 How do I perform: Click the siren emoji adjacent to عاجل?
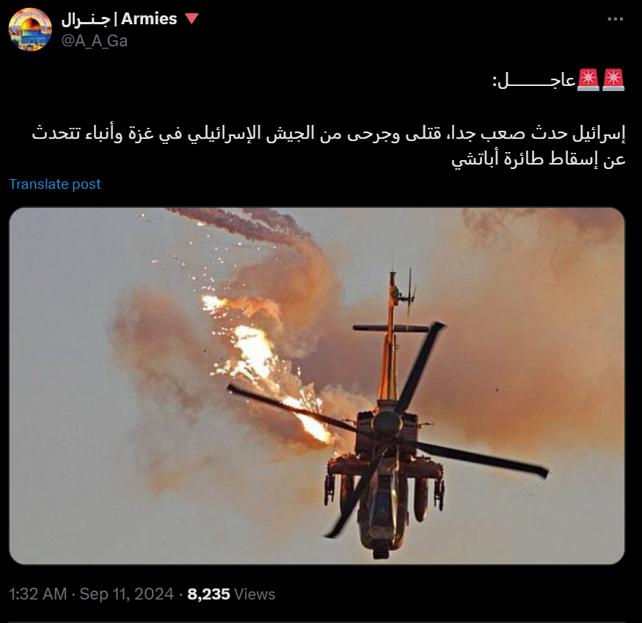click(588, 80)
